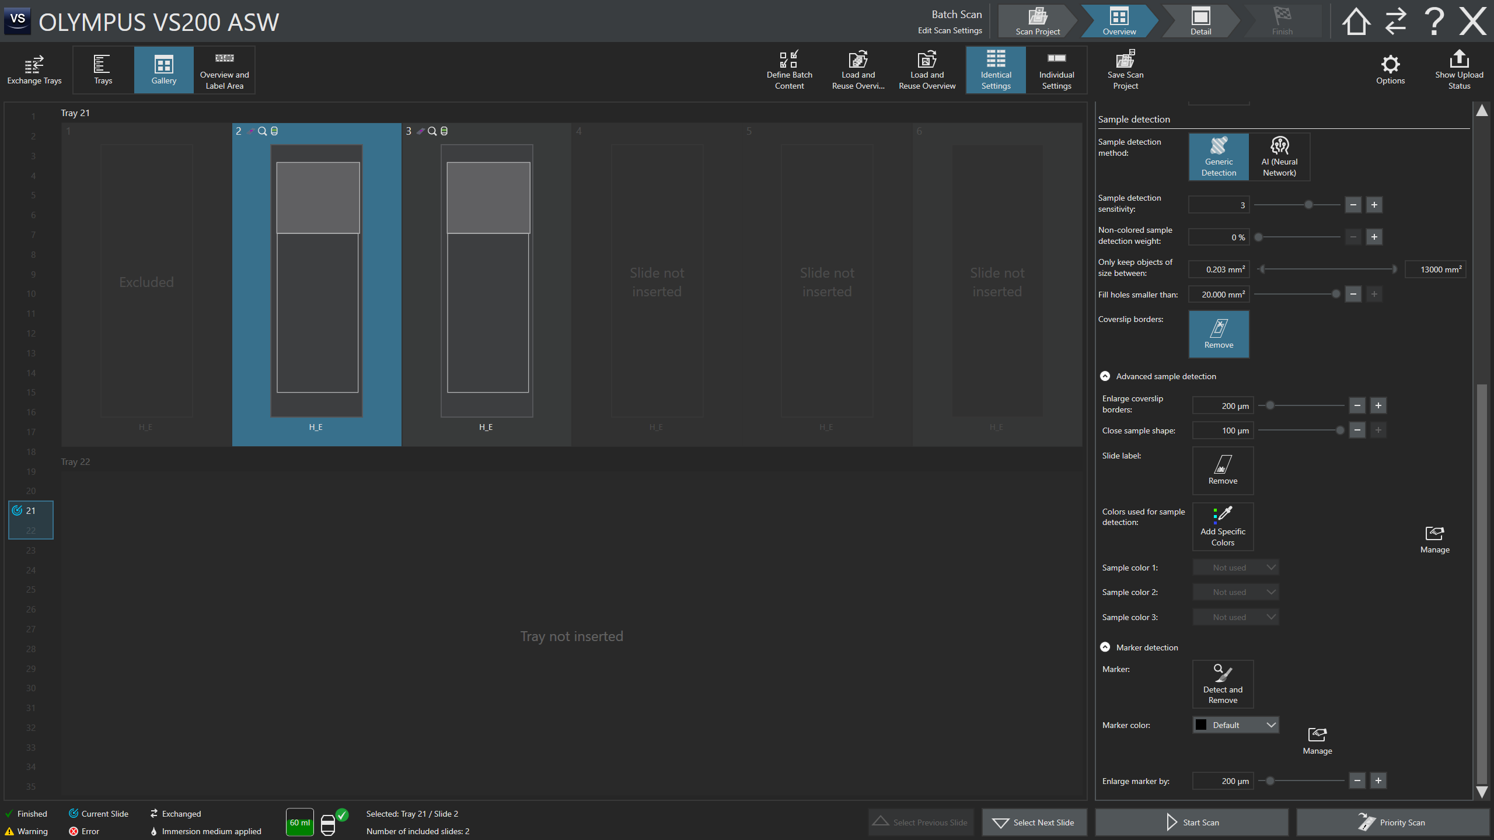Screen dimensions: 1494x840
Task: Collapse Advanced sample detection section
Action: (x=1105, y=376)
